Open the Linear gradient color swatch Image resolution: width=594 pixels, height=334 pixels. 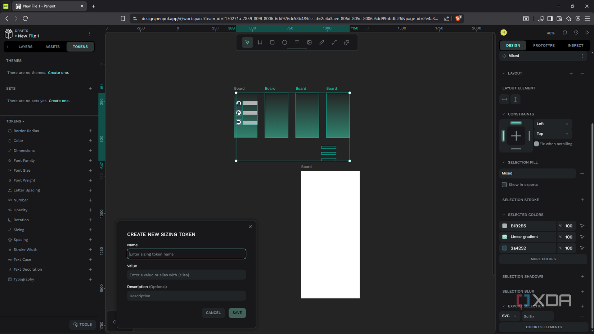tap(505, 237)
